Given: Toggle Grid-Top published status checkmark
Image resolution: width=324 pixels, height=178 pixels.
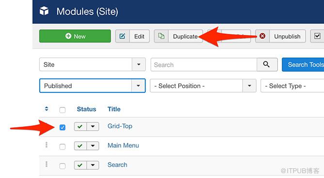Looking at the screenshot, I should click(80, 126).
